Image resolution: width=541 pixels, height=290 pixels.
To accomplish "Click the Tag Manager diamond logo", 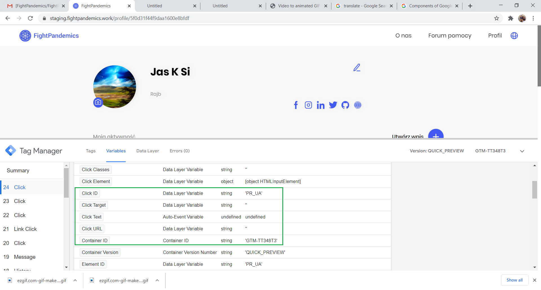I will click(x=11, y=151).
